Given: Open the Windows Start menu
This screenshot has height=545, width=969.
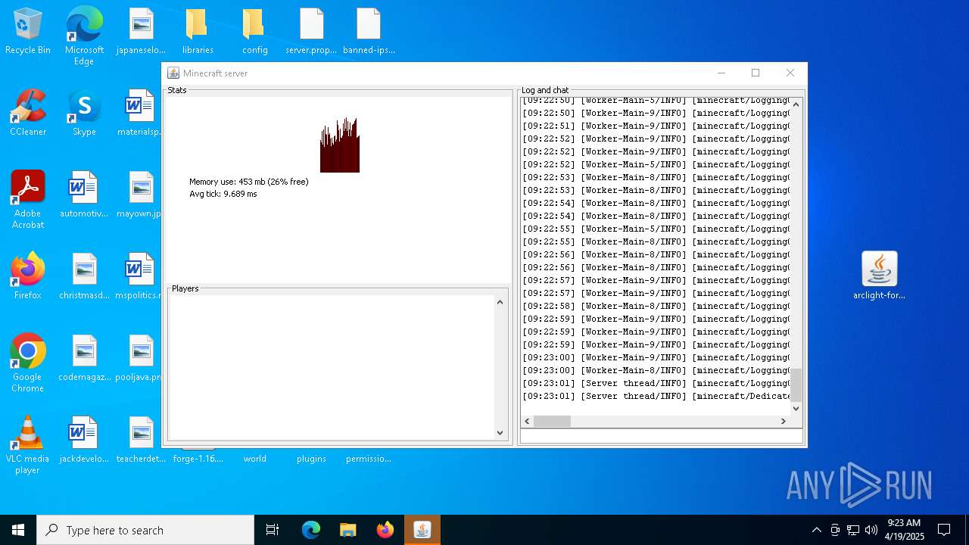Looking at the screenshot, I should pos(18,530).
